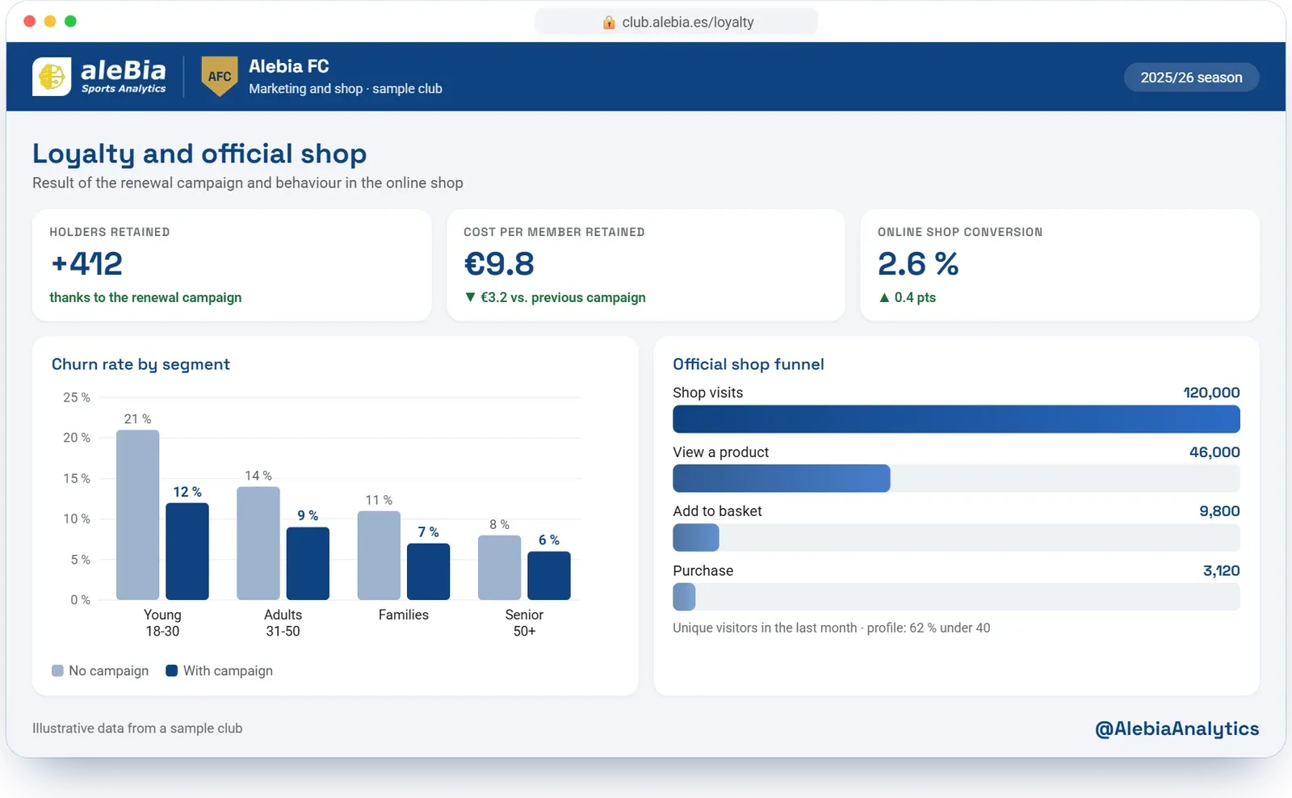Viewport: 1292px width, 798px height.
Task: Click the aleBia Sports Analytics logo icon
Action: (52, 77)
